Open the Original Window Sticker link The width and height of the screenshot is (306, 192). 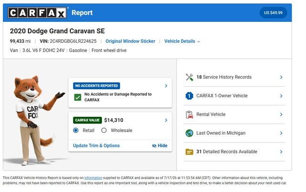point(131,41)
